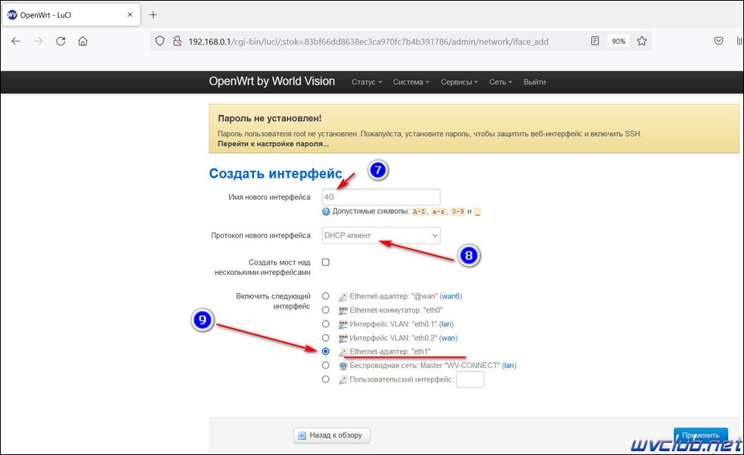Click the browser forward arrow
This screenshot has height=455, width=744.
pyautogui.click(x=38, y=42)
